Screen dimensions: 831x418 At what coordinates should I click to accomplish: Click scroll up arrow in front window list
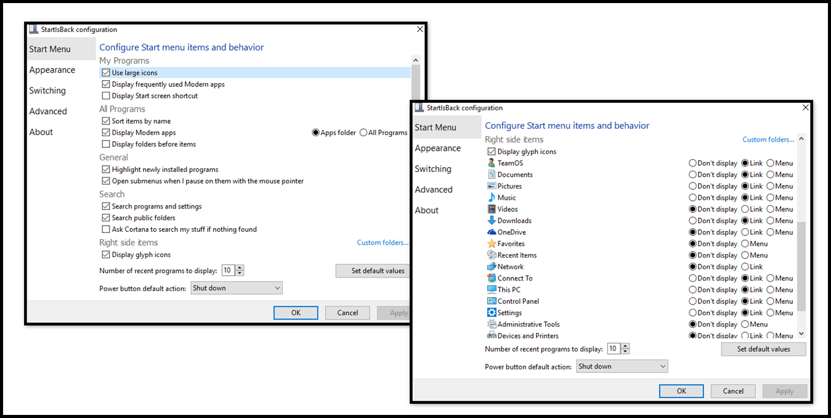801,139
